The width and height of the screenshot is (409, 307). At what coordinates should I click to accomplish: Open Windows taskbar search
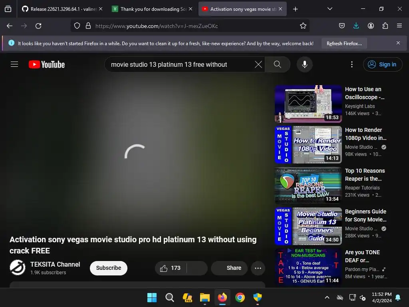tap(169, 297)
